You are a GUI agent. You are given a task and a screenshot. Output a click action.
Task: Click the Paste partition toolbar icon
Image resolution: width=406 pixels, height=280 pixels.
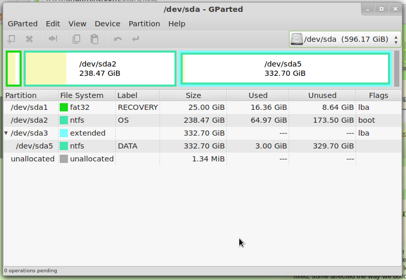tap(94, 39)
